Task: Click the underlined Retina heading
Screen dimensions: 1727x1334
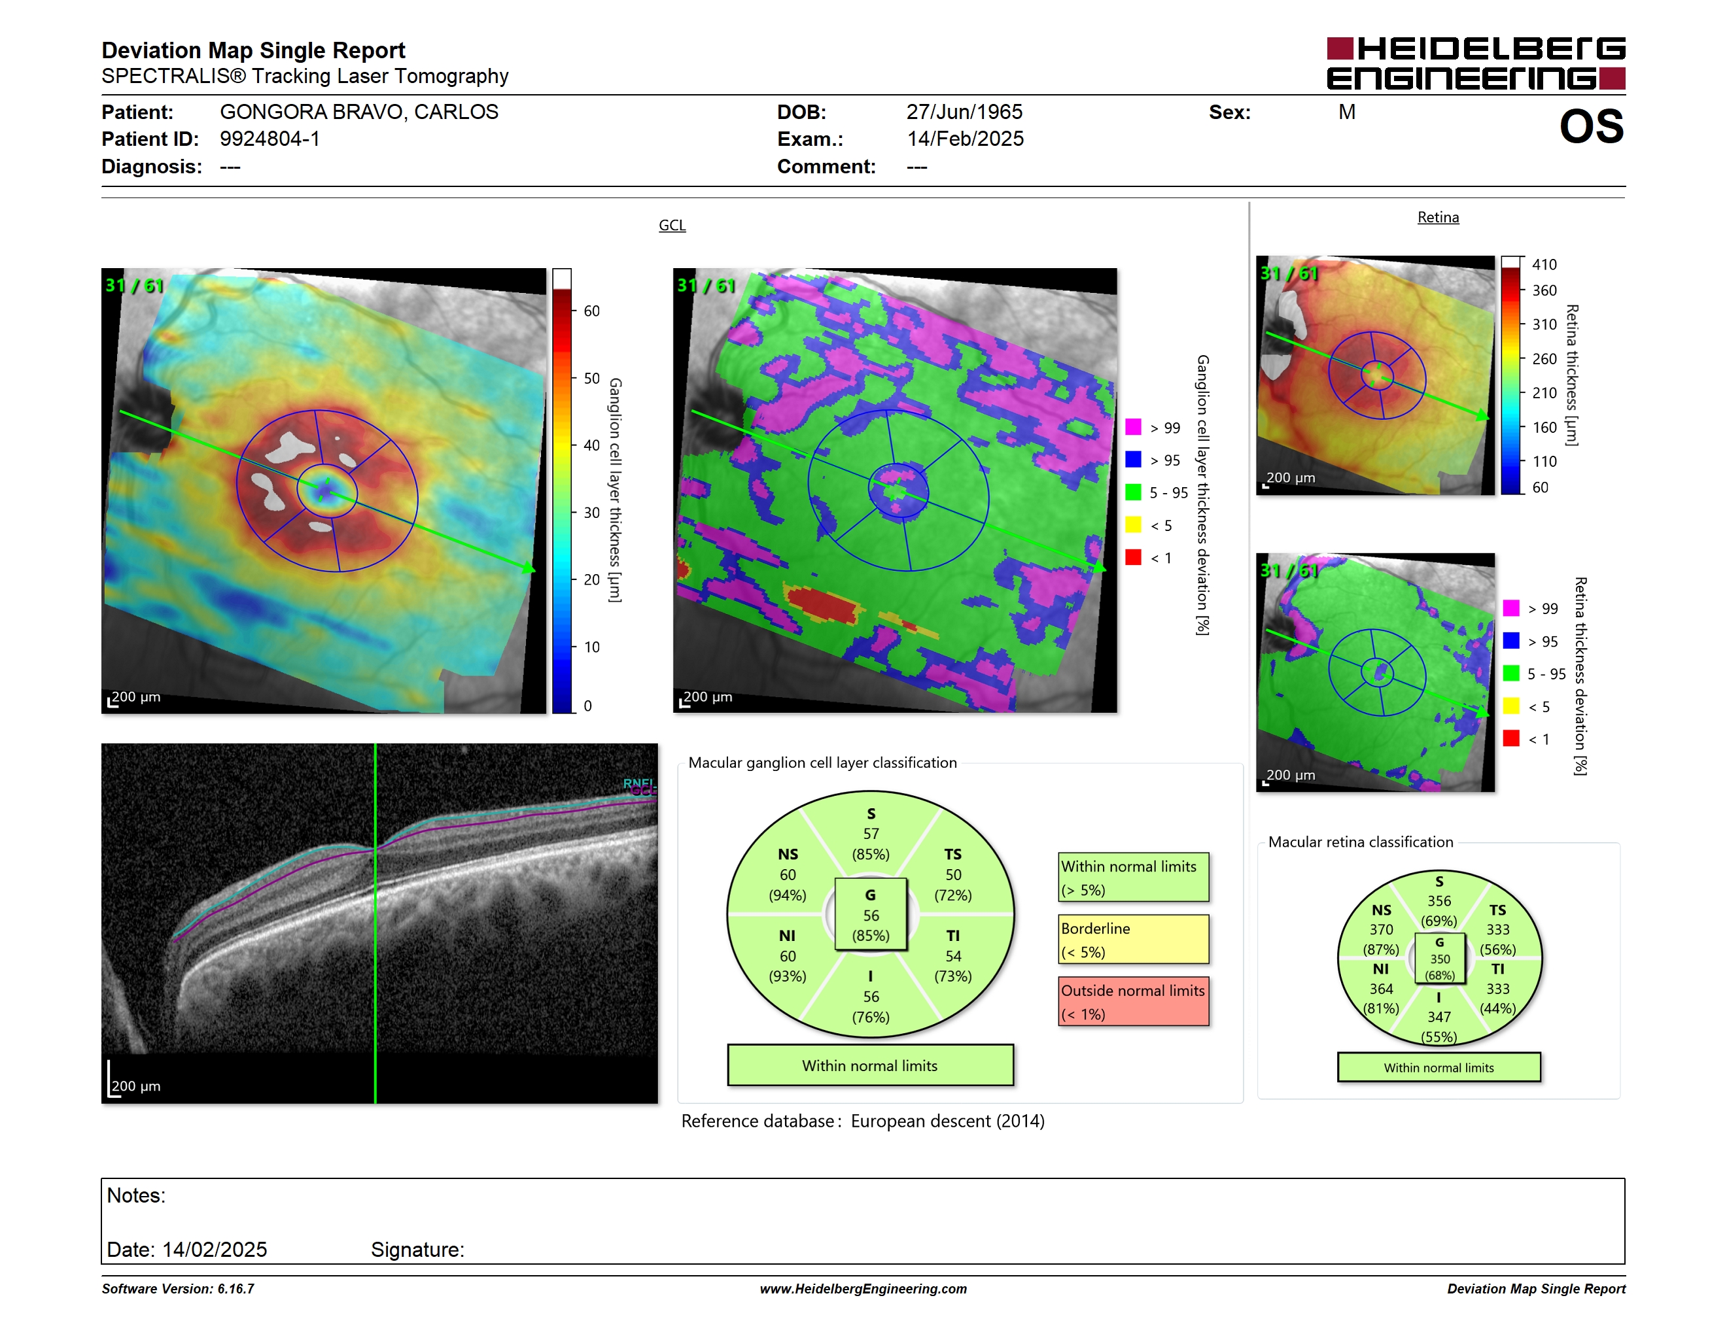Action: tap(1438, 217)
